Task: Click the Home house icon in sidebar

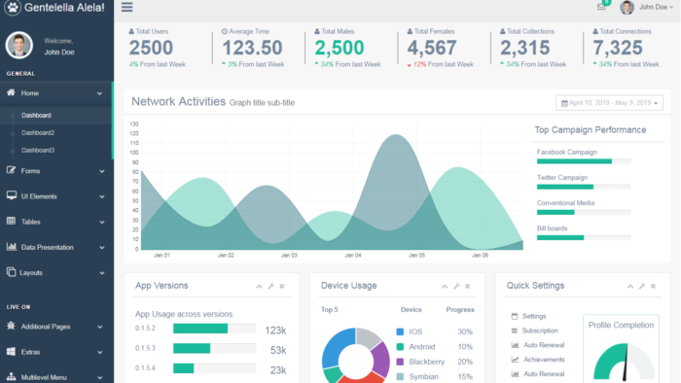Action: pyautogui.click(x=11, y=92)
